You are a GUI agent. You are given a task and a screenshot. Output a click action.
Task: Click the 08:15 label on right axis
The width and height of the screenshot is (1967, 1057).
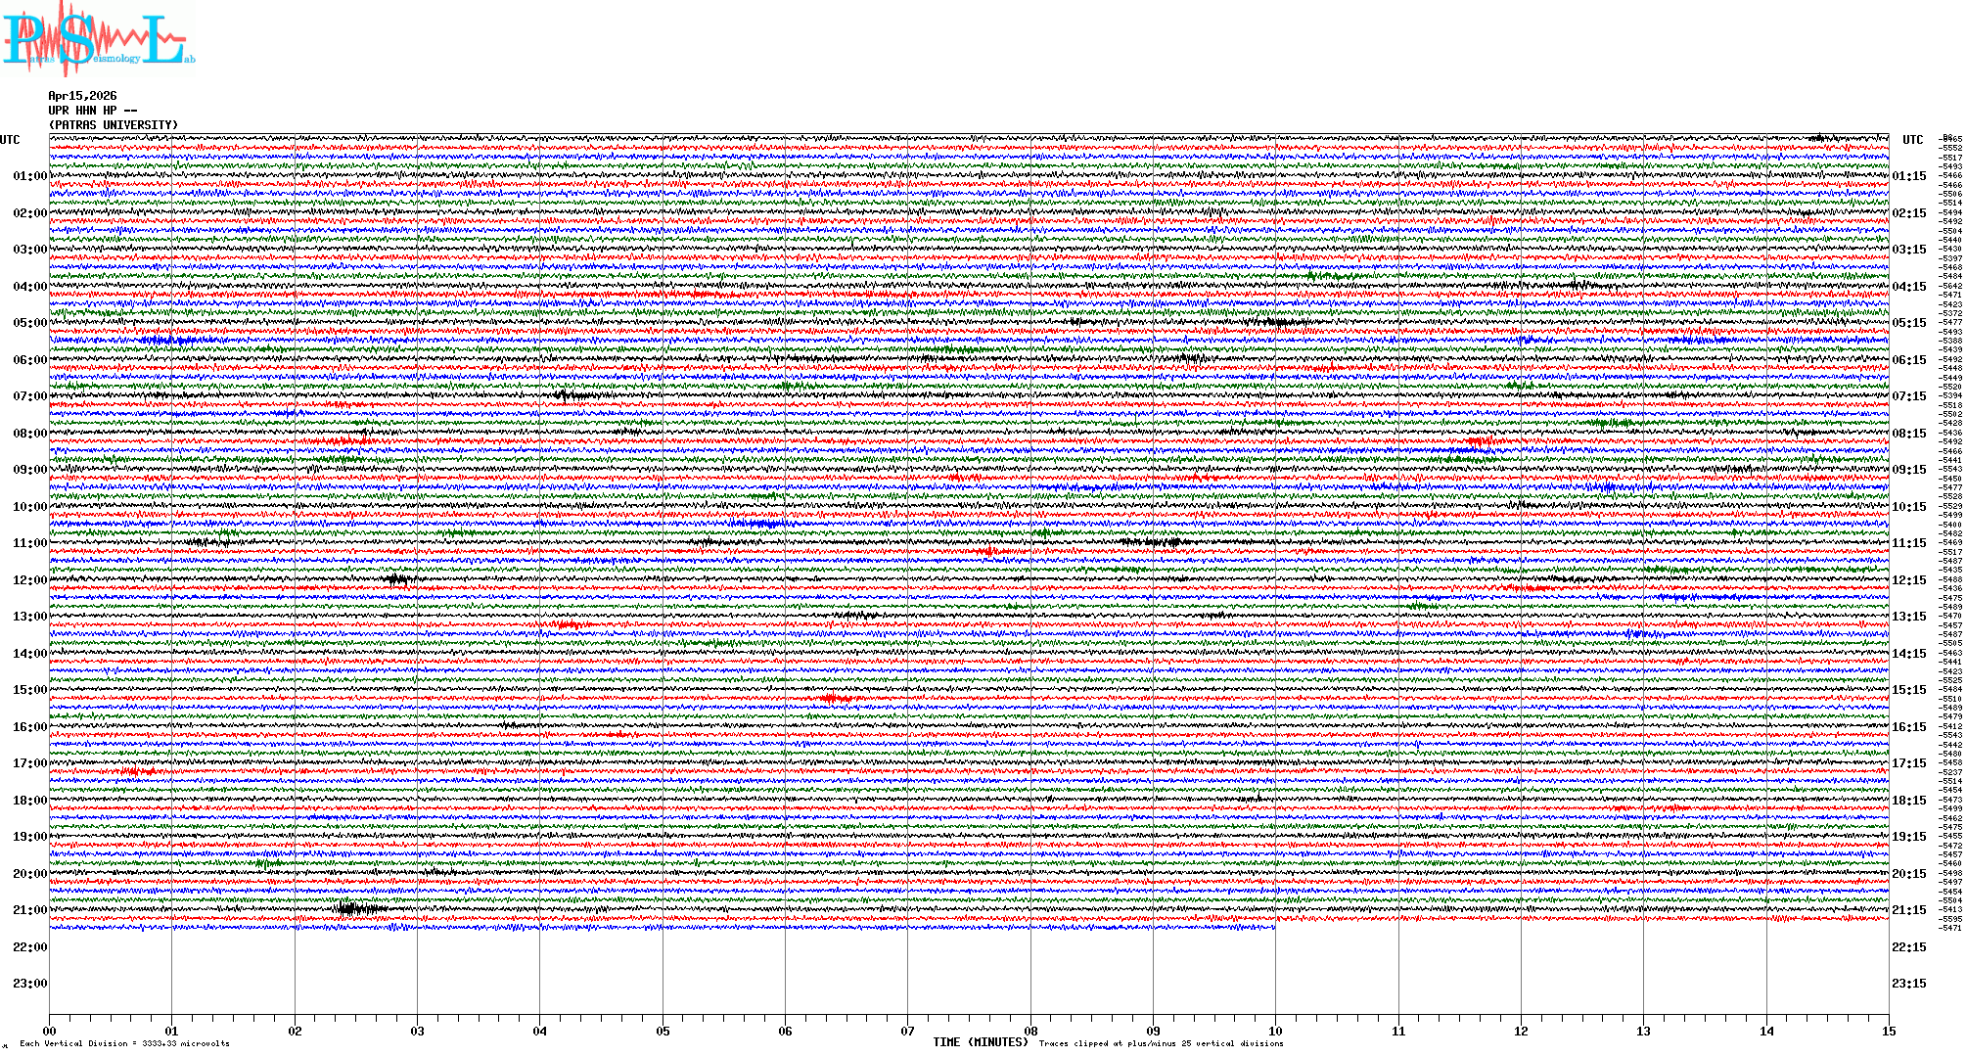[x=1908, y=434]
